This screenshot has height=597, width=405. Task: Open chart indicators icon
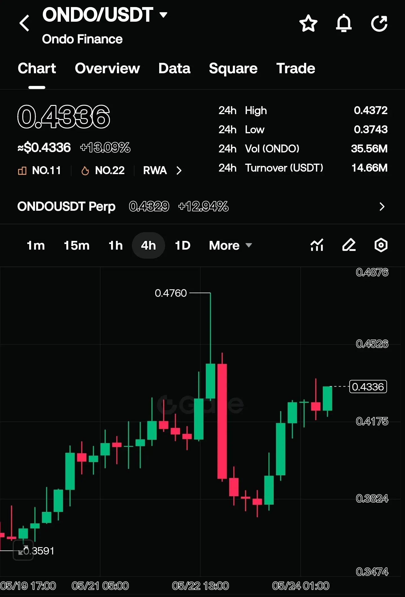point(317,245)
